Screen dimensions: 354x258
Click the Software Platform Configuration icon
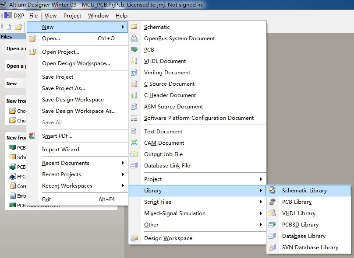134,118
